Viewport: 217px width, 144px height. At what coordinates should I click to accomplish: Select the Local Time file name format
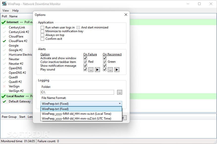(x=81, y=114)
